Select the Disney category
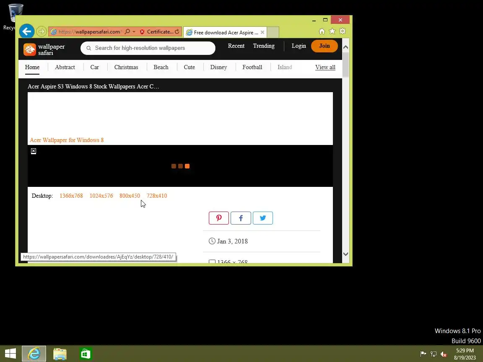 pos(219,67)
